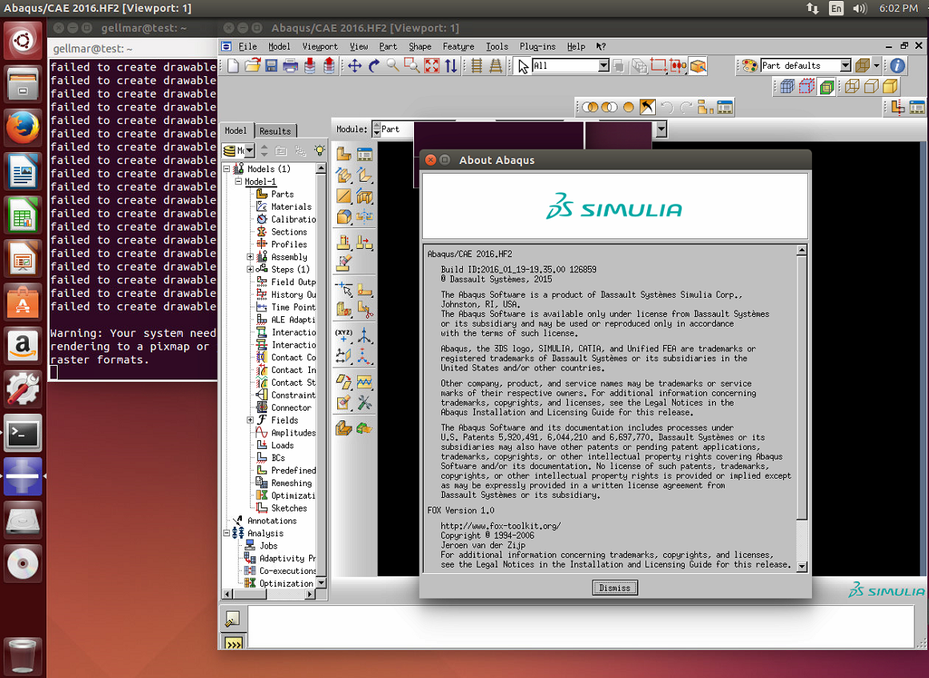Screen dimensions: 929x678
Task: Click the Geometry Edit wrench icon
Action: coord(364,403)
